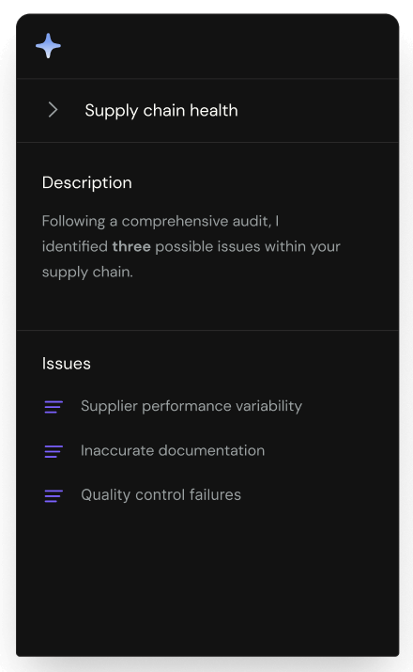Click the audit description paragraph text
The height and width of the screenshot is (672, 413).
[191, 246]
